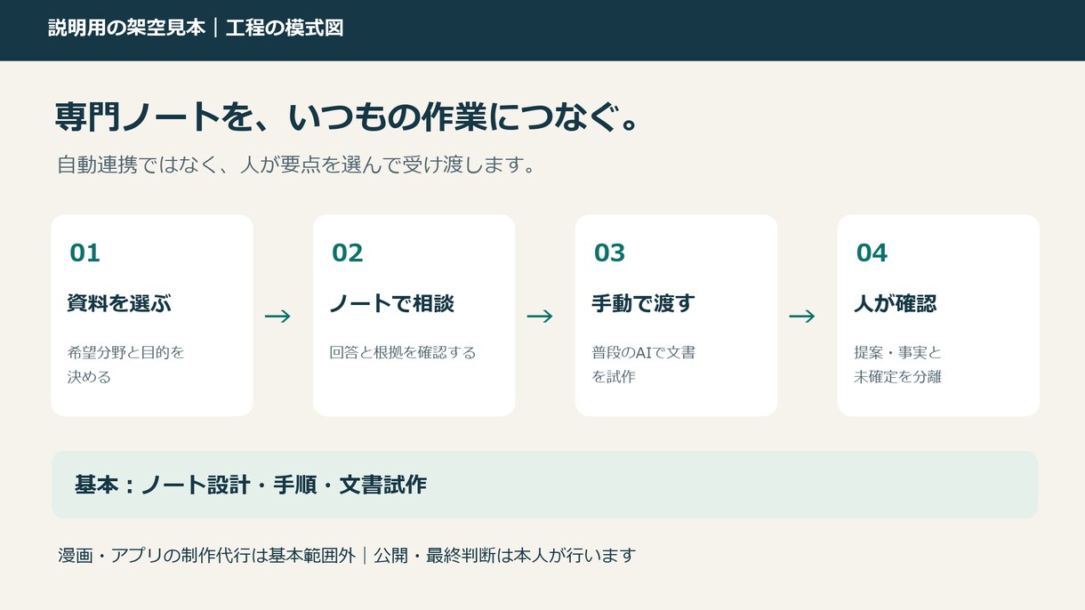Click the arrow between steps 03 and 04
The image size is (1085, 610).
803,317
